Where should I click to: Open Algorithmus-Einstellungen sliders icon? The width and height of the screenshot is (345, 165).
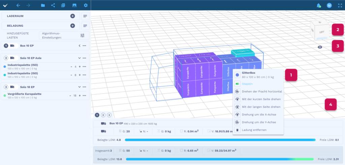point(82,35)
